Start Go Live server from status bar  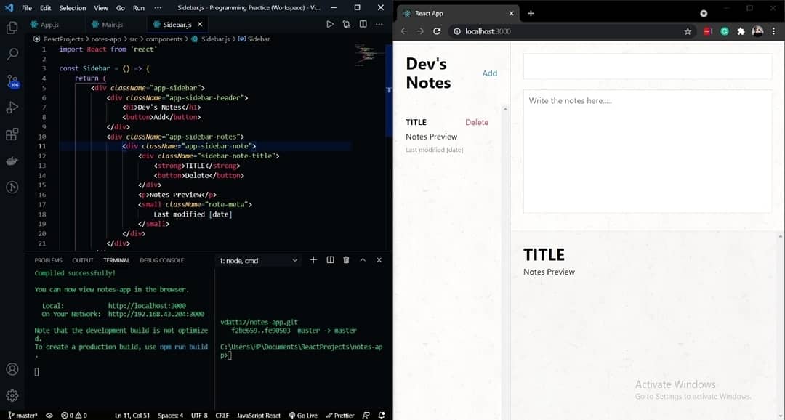[x=303, y=416]
